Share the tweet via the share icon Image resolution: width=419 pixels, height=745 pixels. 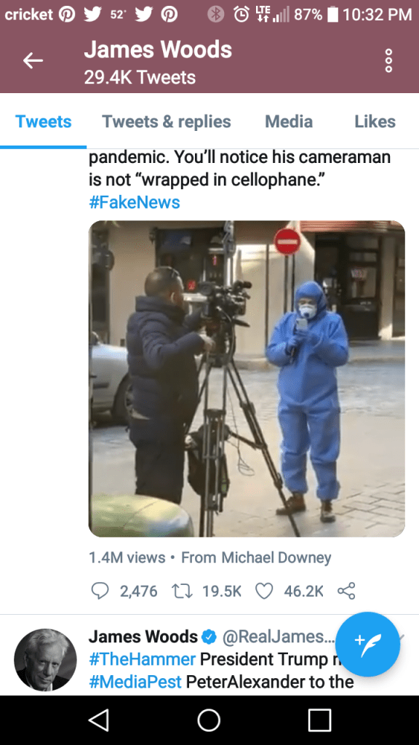[346, 591]
